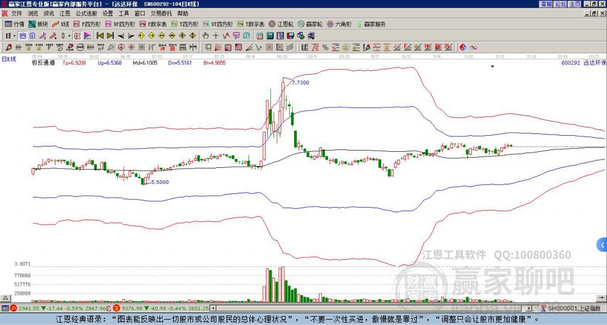
Task: Click the 主页 homepage button
Action: click(x=575, y=4)
